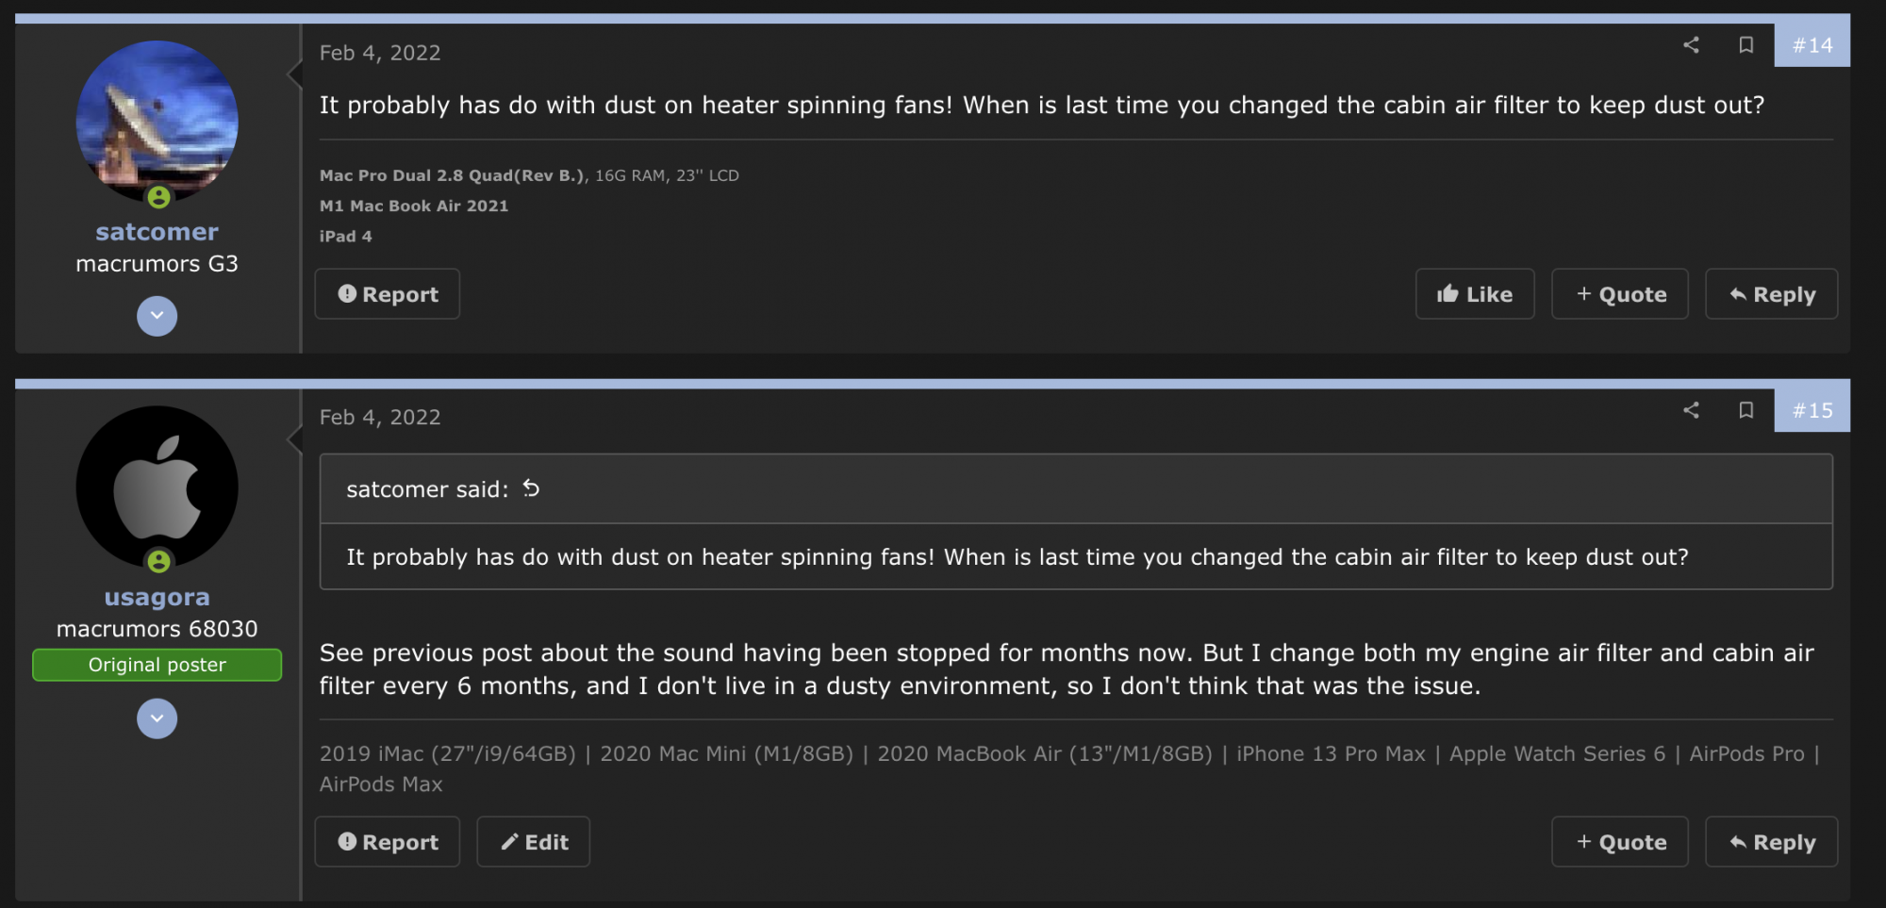
Task: Share post #14 via share icon
Action: click(x=1691, y=44)
